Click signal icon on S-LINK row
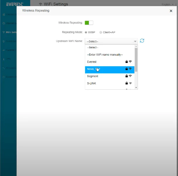The image size is (178, 176). click(x=130, y=83)
